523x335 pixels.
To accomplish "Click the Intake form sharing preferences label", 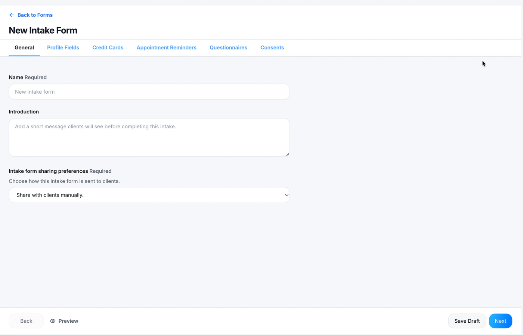I will tap(60, 171).
